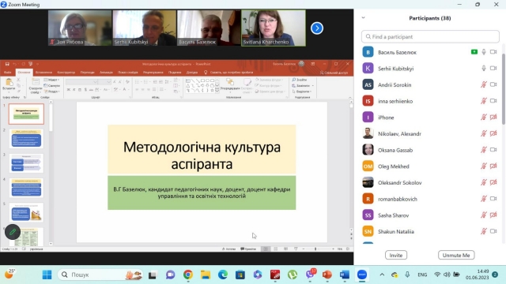Click the muted microphone icon for Andrii Sorokin
Viewport: 506px width, 284px height.
[x=483, y=84]
